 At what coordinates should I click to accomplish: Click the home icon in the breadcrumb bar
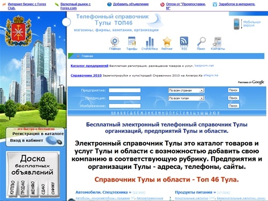point(78,56)
